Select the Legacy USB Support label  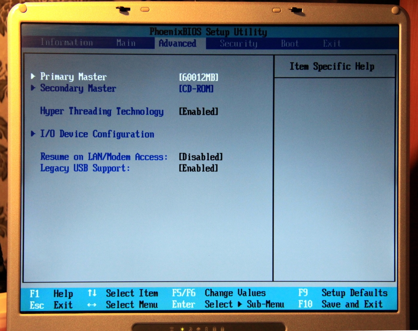coord(85,168)
